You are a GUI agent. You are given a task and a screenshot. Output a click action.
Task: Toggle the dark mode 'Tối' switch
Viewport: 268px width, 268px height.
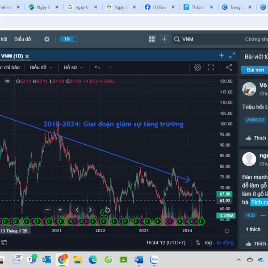pyautogui.click(x=69, y=39)
